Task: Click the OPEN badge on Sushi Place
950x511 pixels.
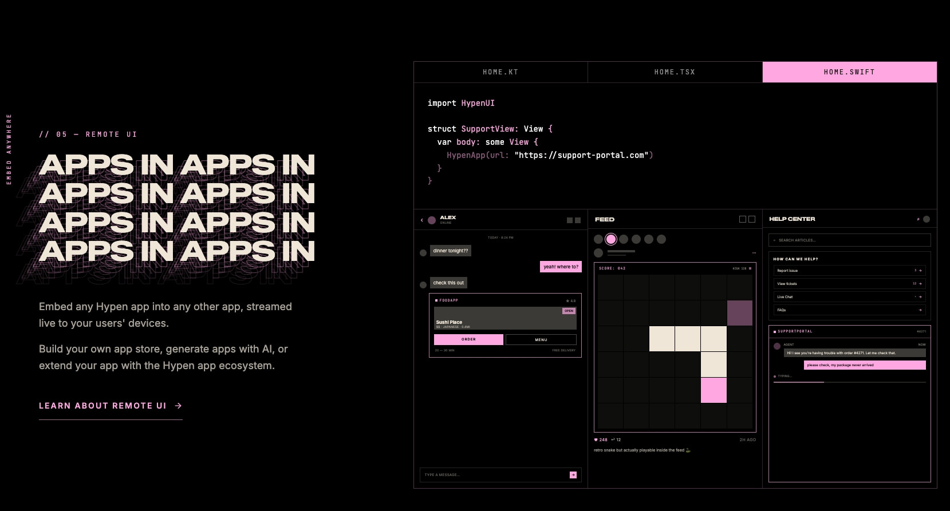Action: click(569, 311)
